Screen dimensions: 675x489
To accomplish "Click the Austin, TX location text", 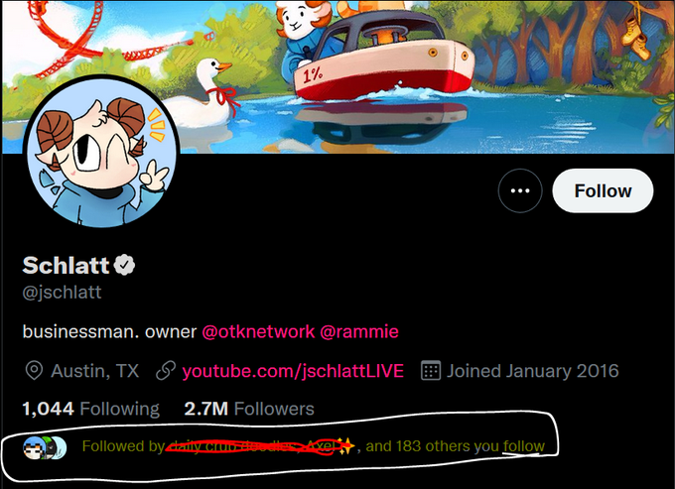I will [95, 371].
